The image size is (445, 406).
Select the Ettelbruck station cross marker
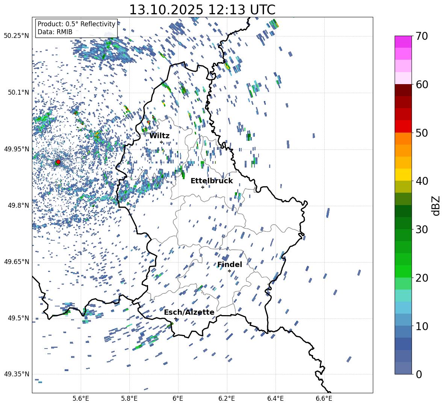[x=203, y=187]
